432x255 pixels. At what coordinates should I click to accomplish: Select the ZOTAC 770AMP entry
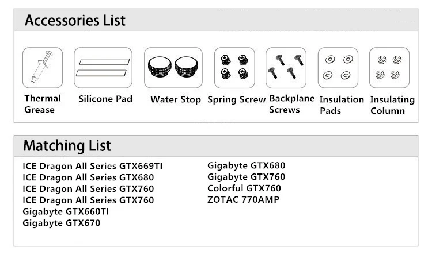tap(243, 199)
